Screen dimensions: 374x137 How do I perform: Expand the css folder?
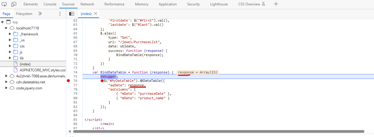(10, 46)
